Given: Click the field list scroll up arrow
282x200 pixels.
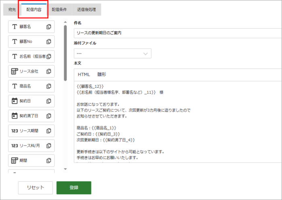Looking at the screenshot, I should (x=65, y=22).
